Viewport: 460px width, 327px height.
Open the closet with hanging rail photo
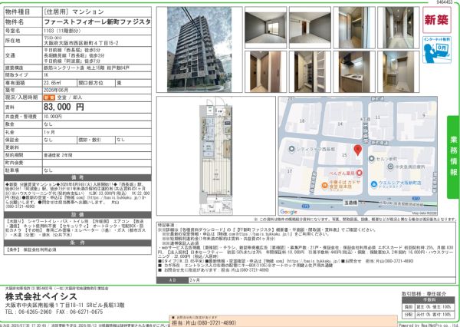click(354, 28)
